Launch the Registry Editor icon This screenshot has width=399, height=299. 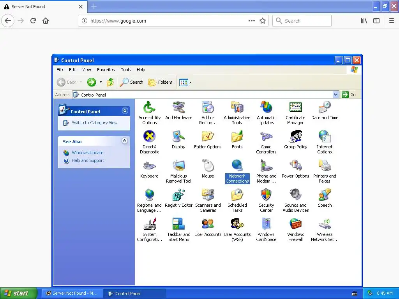click(x=178, y=198)
